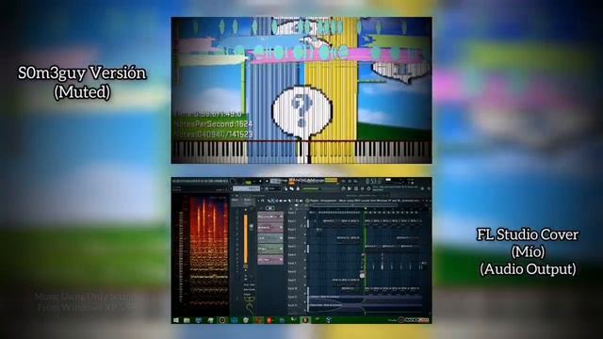Mute Track 6 using its green dot
603x339 pixels.
pyautogui.click(x=305, y=260)
